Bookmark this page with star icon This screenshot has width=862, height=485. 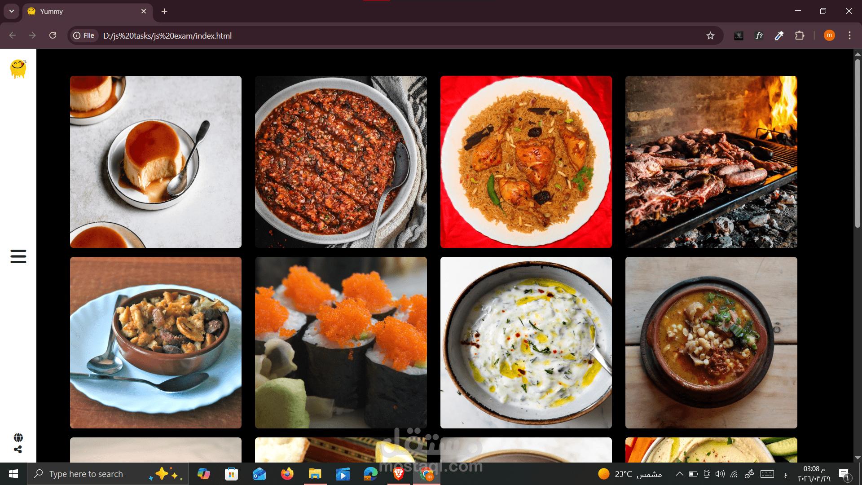pos(710,35)
